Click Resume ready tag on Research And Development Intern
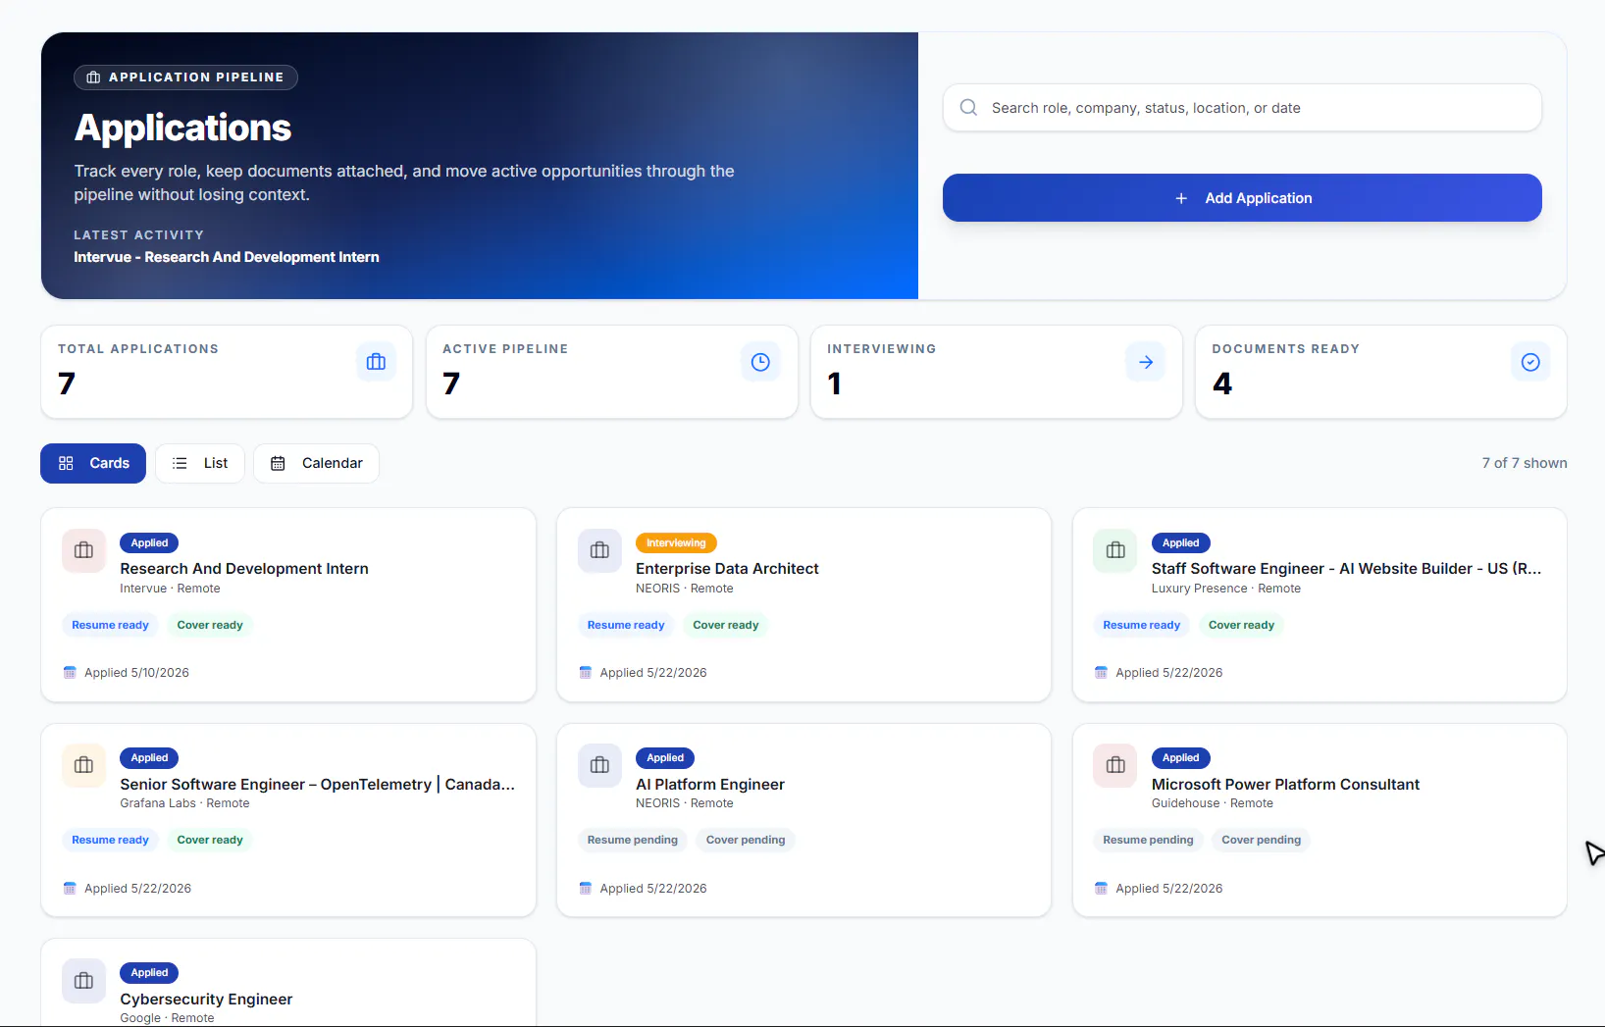This screenshot has width=1605, height=1027. click(110, 625)
